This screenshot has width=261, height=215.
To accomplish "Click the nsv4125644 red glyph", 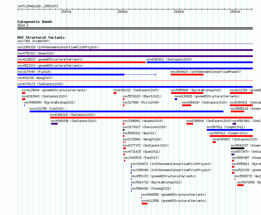I will (x=23, y=93).
